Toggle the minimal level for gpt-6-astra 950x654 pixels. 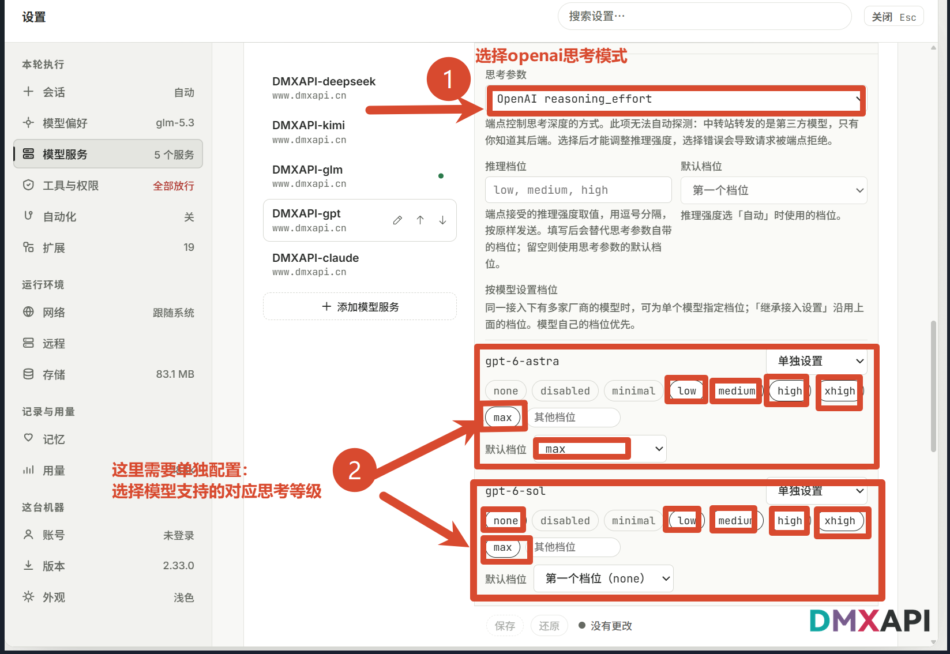(633, 391)
